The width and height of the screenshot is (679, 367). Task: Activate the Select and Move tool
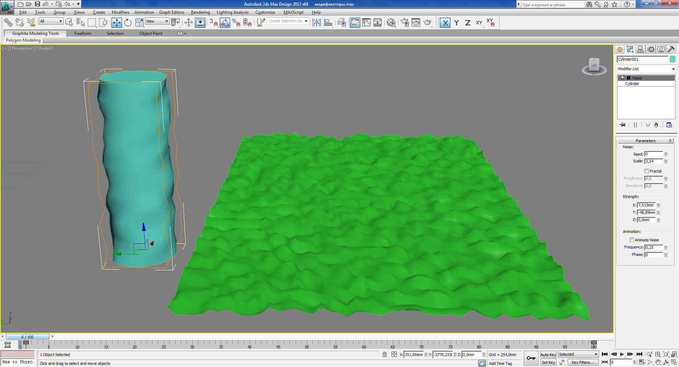click(116, 23)
